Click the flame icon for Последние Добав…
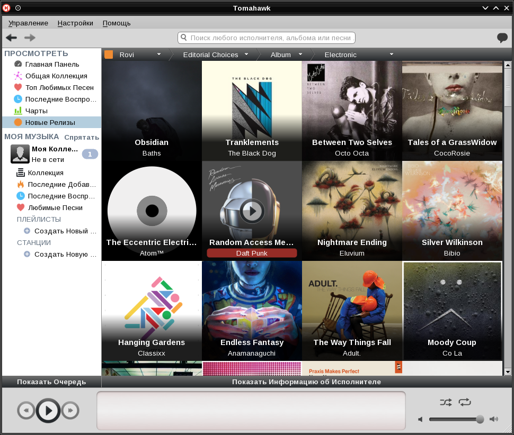Screen dimensions: 514x435 (x=21, y=184)
